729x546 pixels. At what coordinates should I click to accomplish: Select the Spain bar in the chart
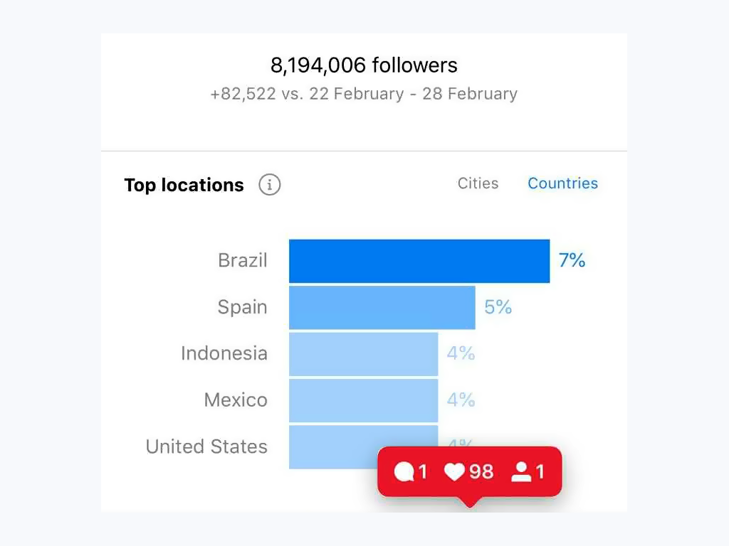(x=382, y=307)
